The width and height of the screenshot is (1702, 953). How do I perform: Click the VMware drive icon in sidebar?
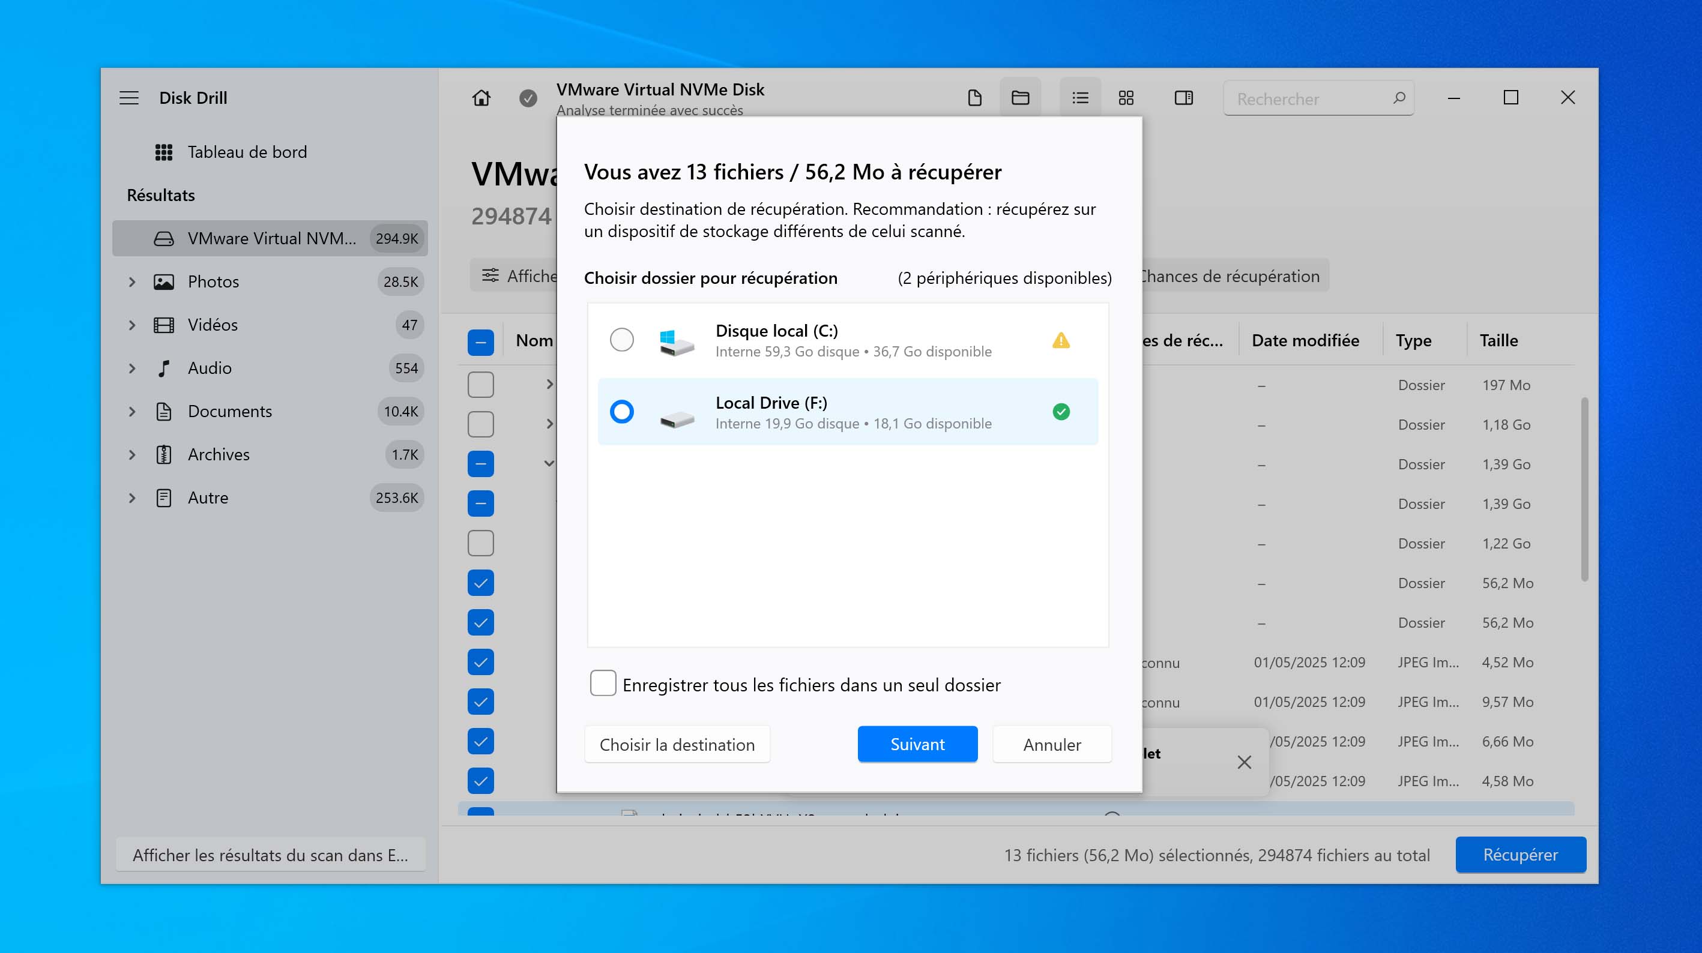coord(164,238)
